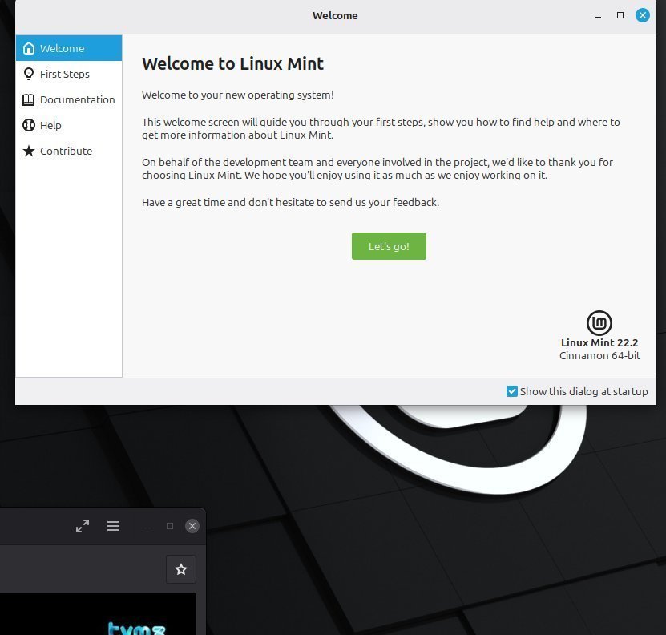The height and width of the screenshot is (635, 666).
Task: Click the Linux Mint logo
Action: click(x=599, y=322)
